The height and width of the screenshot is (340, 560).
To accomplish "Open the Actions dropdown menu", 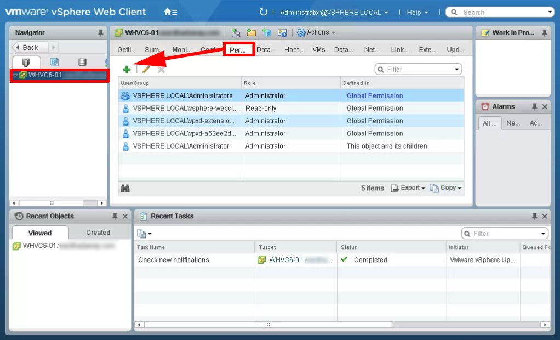I will pos(316,32).
